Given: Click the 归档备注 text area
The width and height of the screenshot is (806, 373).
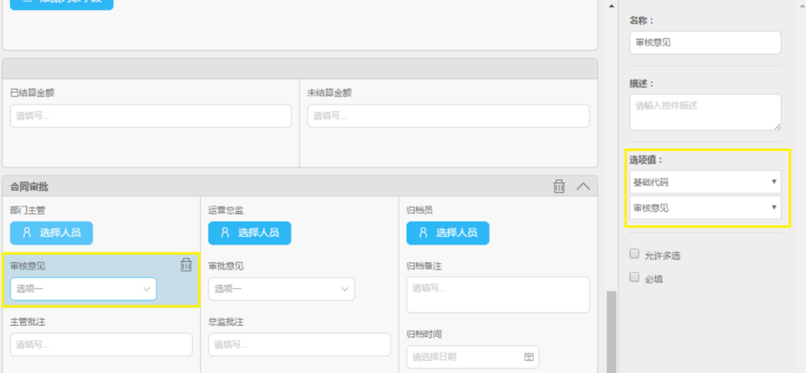Looking at the screenshot, I should 498,294.
